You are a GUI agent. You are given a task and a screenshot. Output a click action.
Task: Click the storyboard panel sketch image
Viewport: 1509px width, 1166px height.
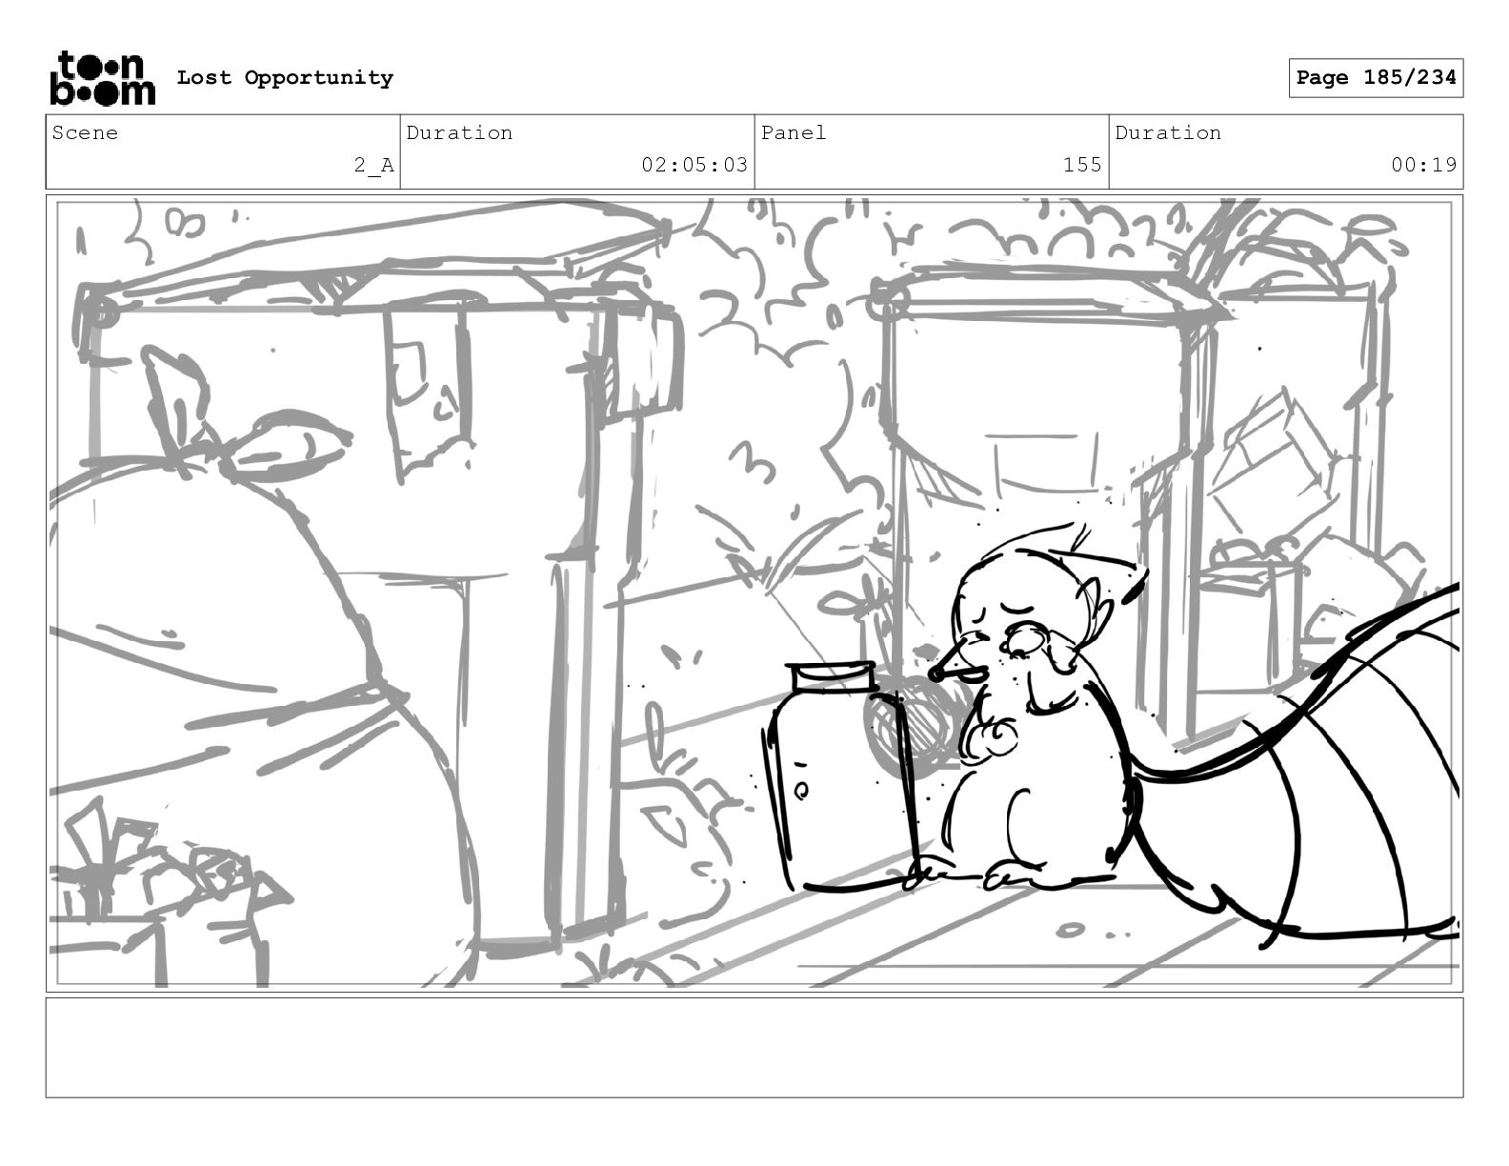[x=754, y=593]
